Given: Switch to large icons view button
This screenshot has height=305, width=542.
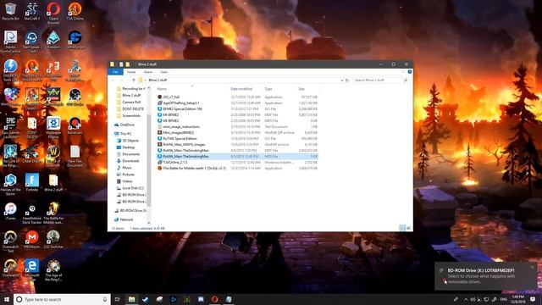Looking at the screenshot, I should (x=409, y=228).
